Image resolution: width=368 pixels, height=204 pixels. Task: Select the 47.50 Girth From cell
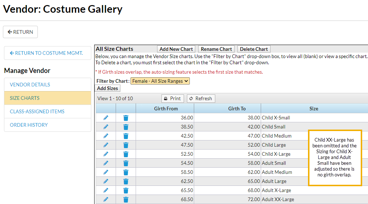pos(165,145)
